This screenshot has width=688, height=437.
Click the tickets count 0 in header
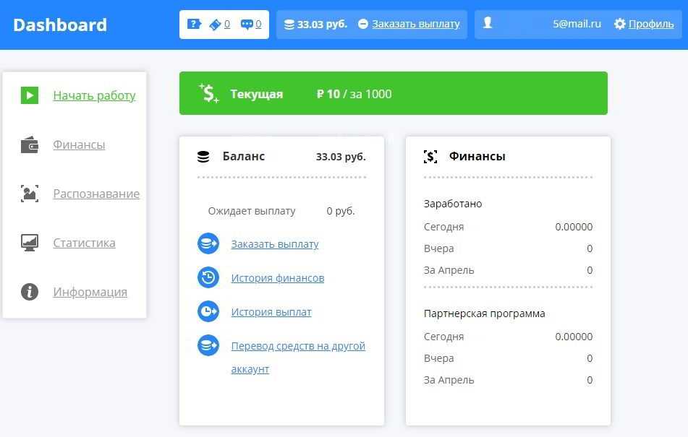coord(227,25)
